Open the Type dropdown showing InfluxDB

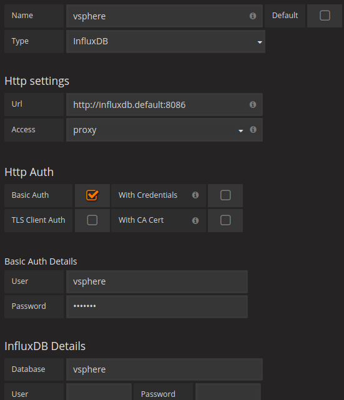click(x=165, y=42)
